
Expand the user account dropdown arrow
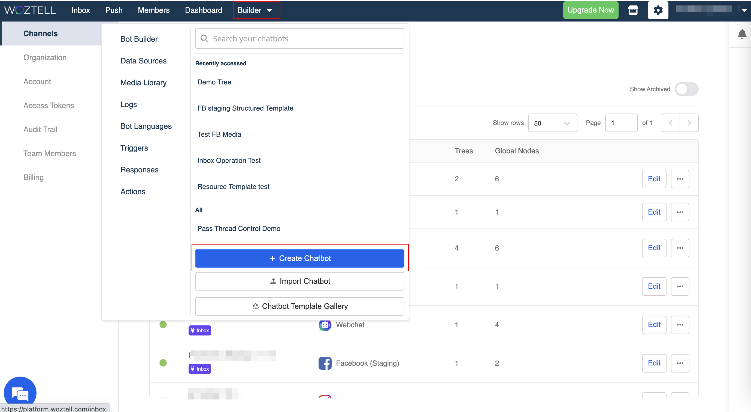[744, 10]
